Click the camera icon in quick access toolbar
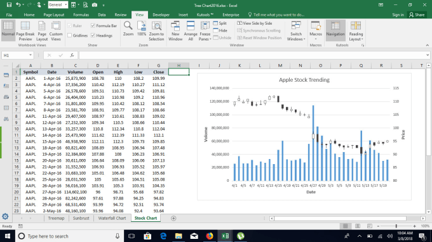 [95, 4]
